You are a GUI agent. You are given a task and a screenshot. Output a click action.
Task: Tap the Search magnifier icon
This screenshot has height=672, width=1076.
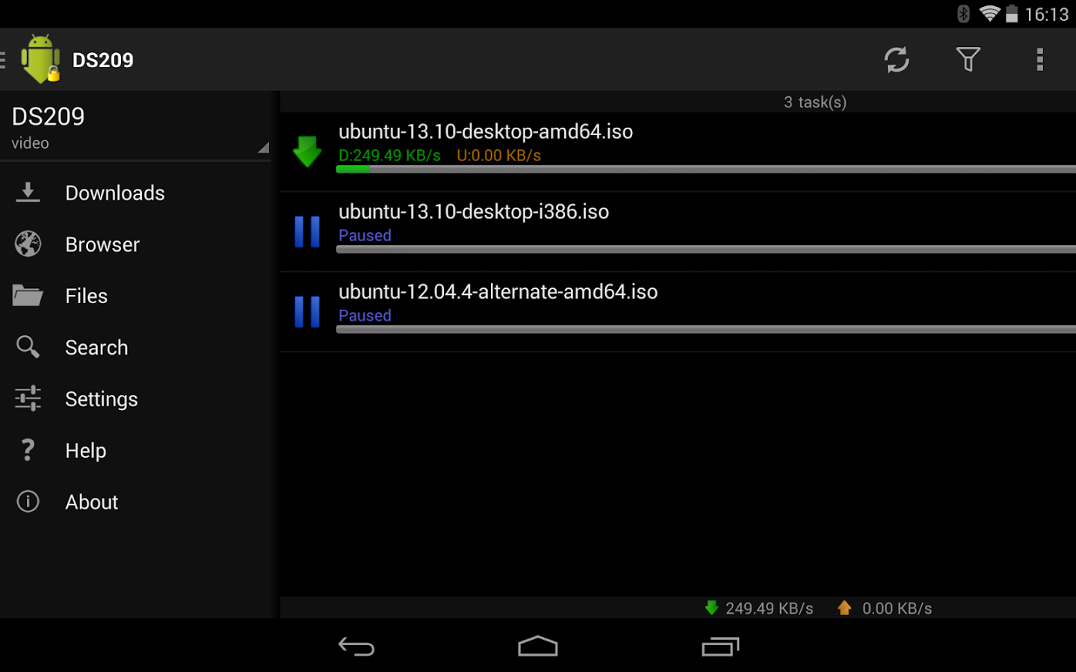tap(28, 346)
